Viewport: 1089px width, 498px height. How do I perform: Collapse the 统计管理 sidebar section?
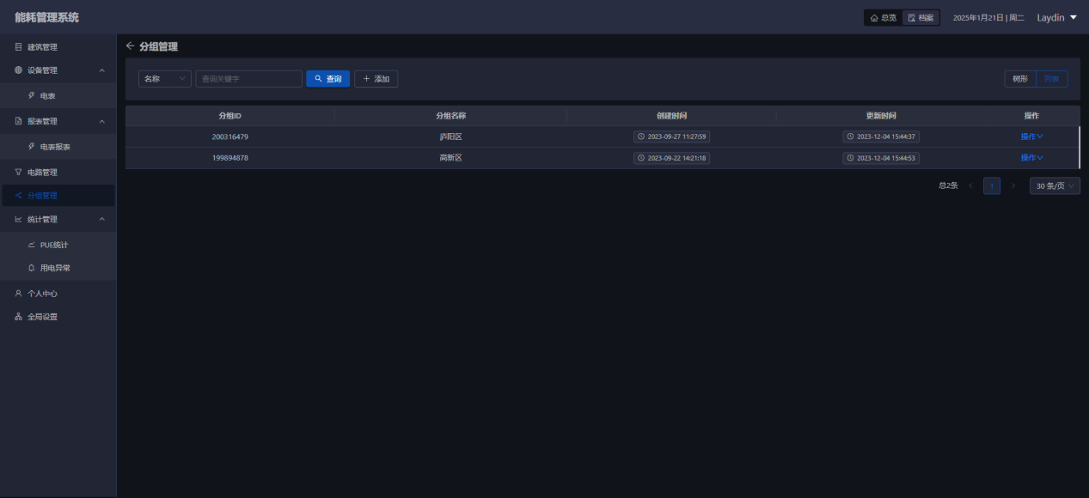click(102, 220)
